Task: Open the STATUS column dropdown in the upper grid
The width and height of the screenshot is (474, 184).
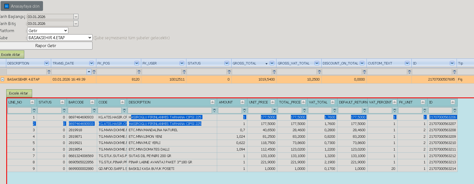Action: point(227,63)
